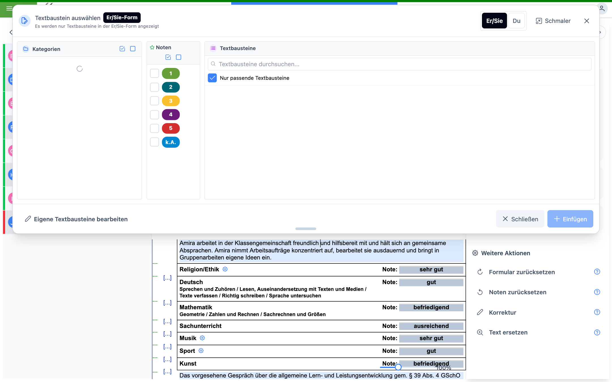
Task: Expand the [...] marker beside Kunst
Action: pyautogui.click(x=167, y=359)
